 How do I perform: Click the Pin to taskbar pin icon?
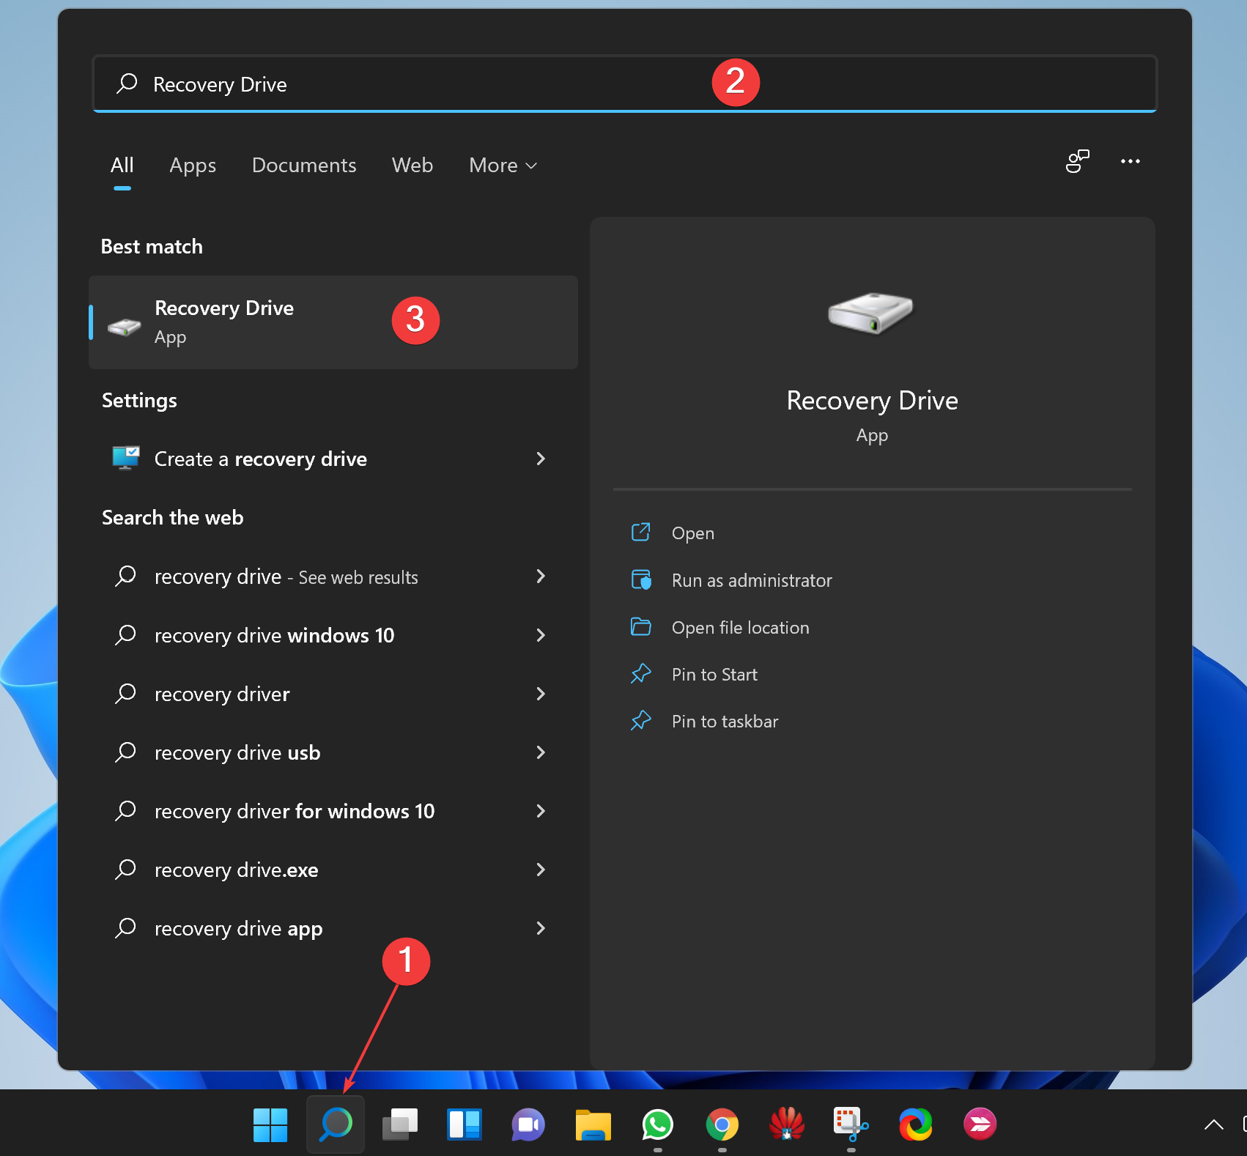point(641,720)
